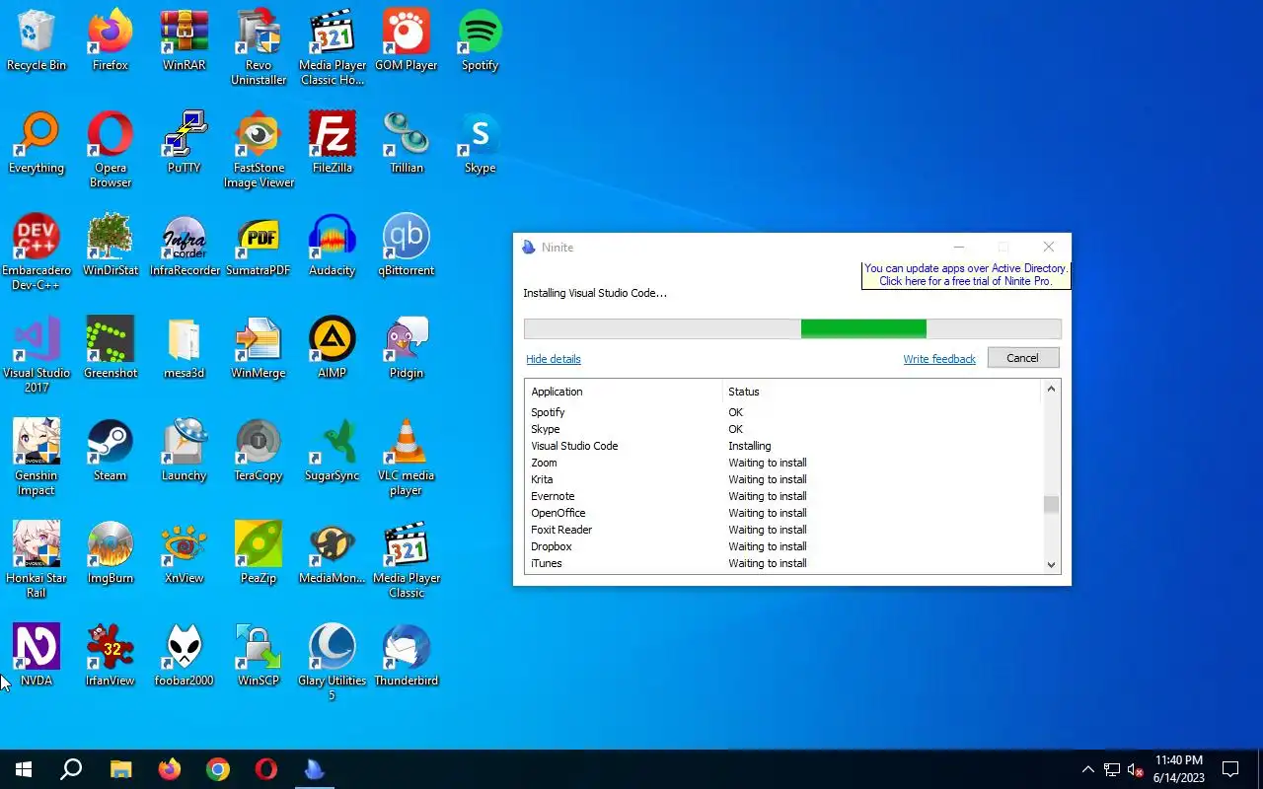Viewport: 1263px width, 789px height.
Task: Select the InfraRecorder desktop shortcut
Action: [185, 247]
